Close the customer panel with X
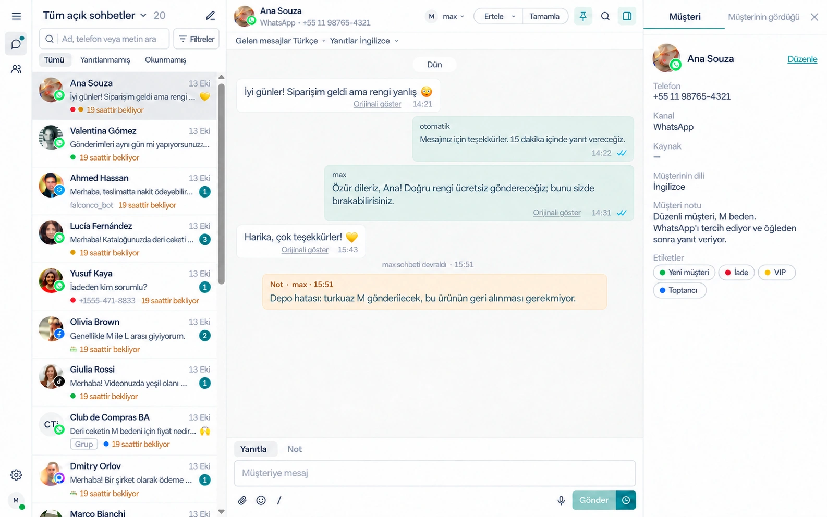 (814, 17)
